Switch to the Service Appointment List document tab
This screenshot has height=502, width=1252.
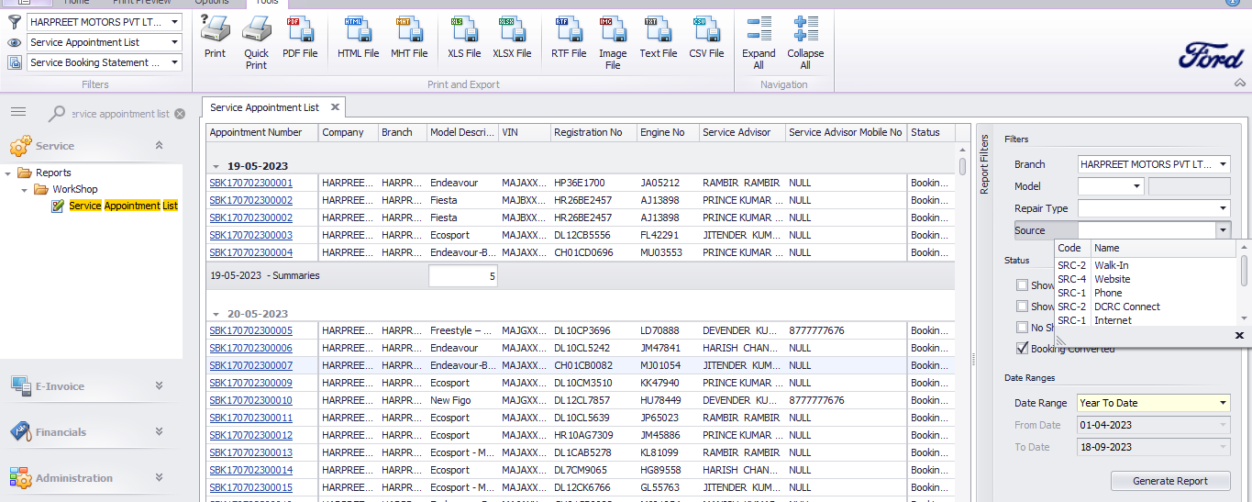(x=264, y=107)
